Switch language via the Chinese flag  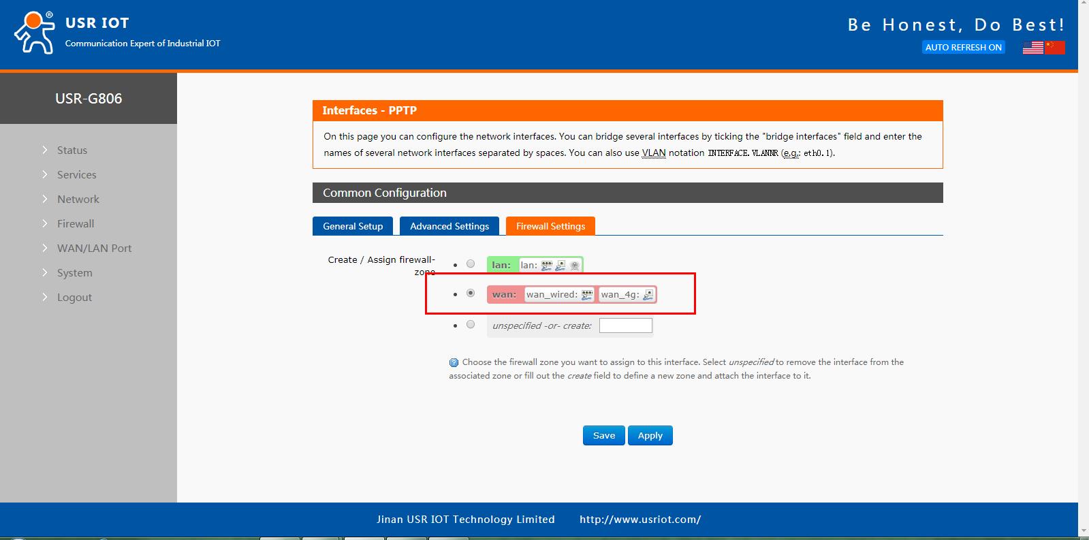1055,47
